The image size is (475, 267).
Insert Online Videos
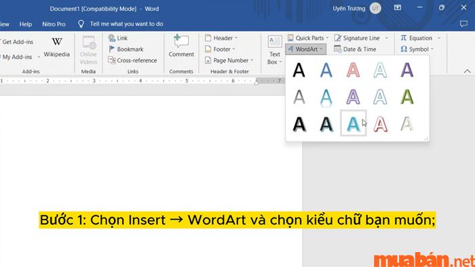pyautogui.click(x=88, y=50)
